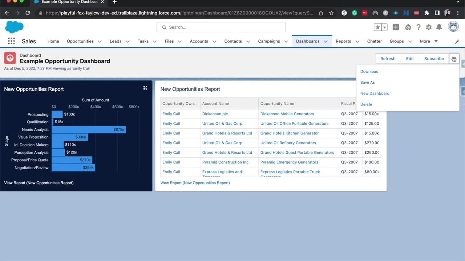Image resolution: width=465 pixels, height=261 pixels.
Task: Open the Accounts tab dropdown chevron
Action: pyautogui.click(x=214, y=41)
